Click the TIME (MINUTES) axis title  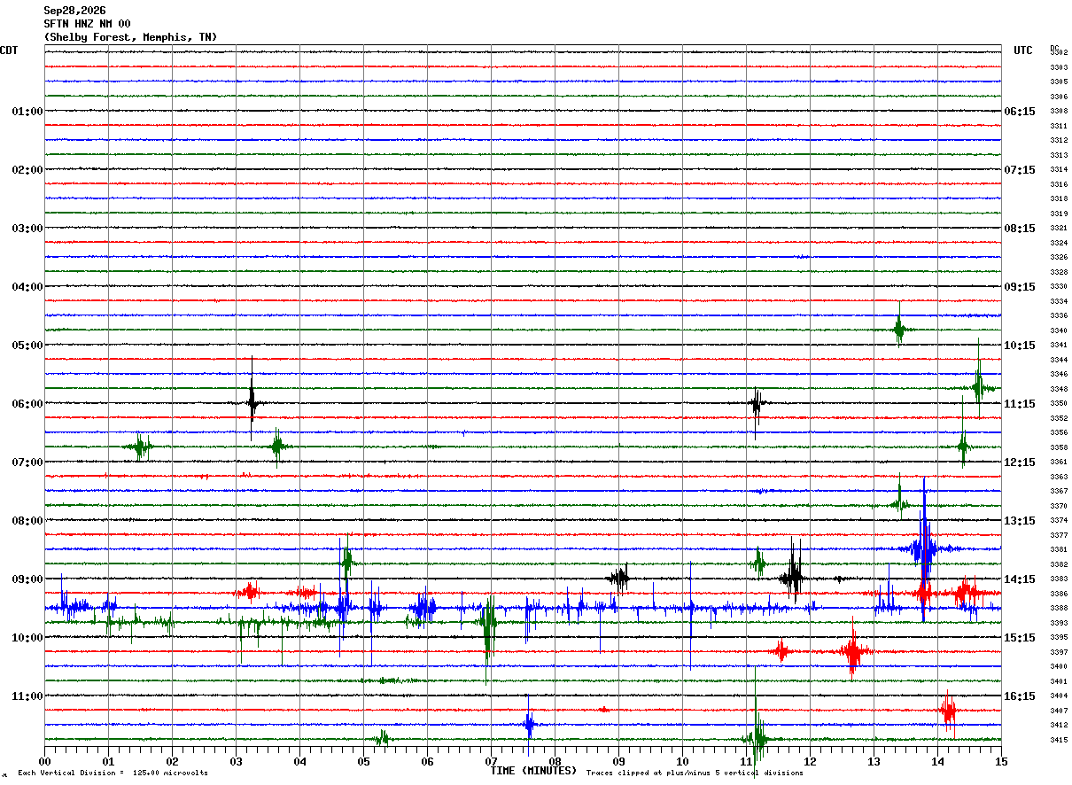[533, 771]
